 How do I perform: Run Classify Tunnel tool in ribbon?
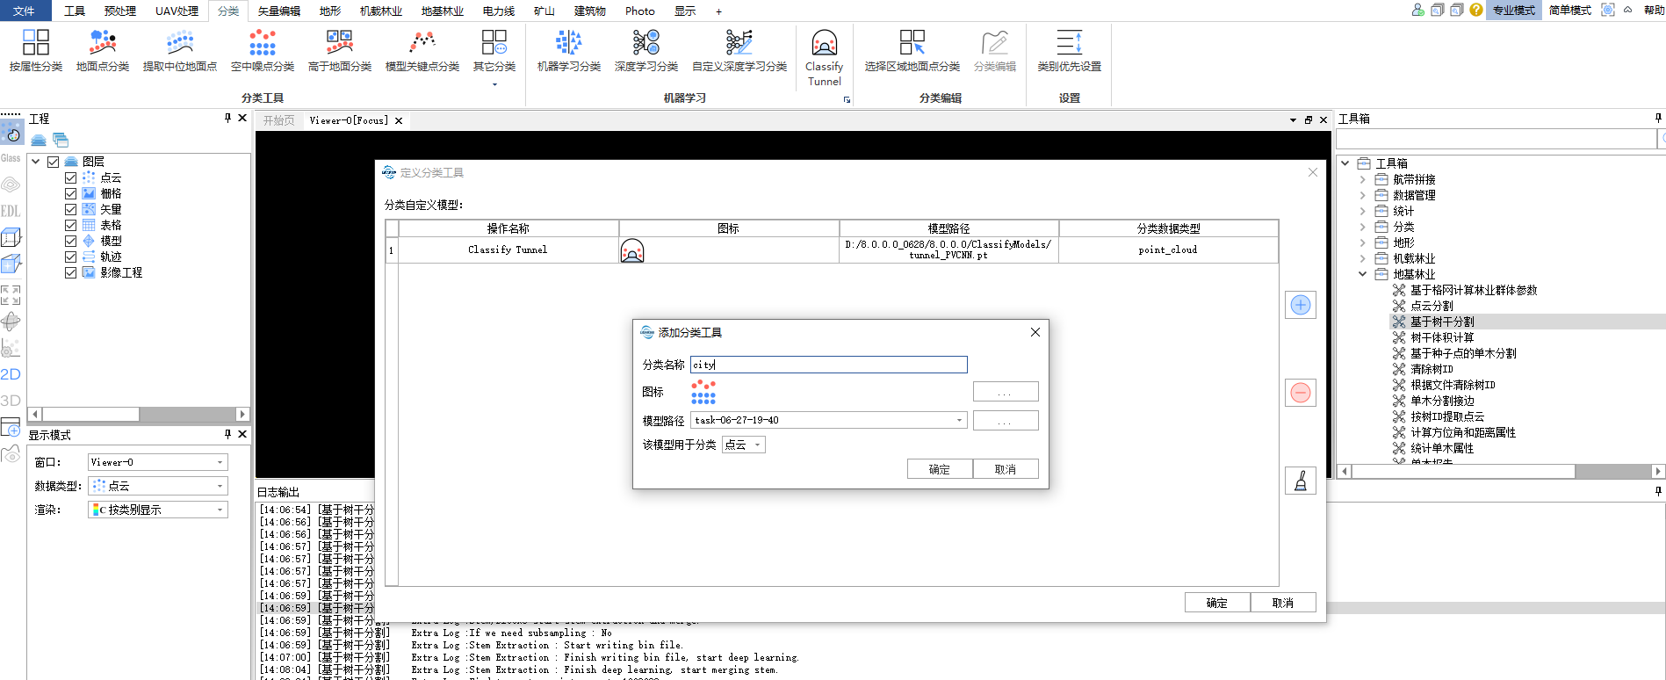824,57
